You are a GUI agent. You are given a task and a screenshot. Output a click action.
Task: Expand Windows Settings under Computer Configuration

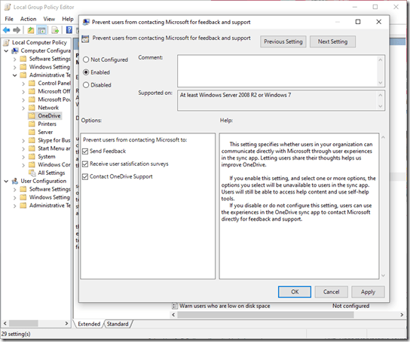pyautogui.click(x=15, y=67)
